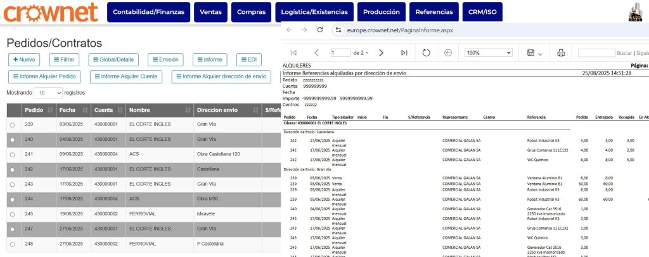The height and width of the screenshot is (257, 649).
Task: Click the Filtrar button
Action: point(64,59)
